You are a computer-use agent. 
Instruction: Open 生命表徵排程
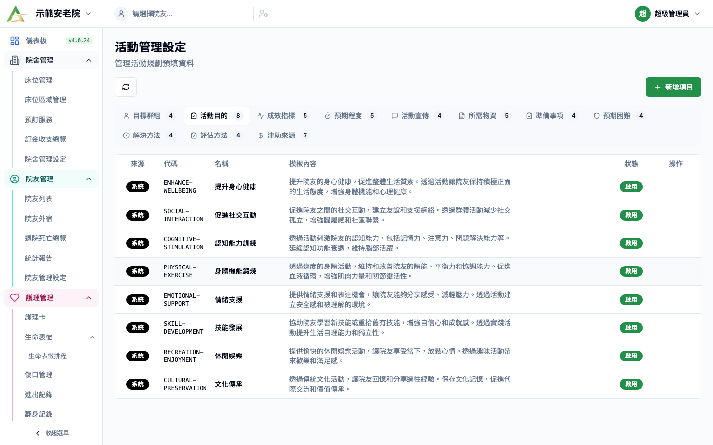point(48,356)
